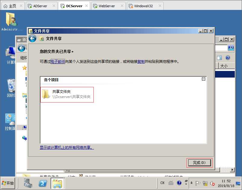The width and height of the screenshot is (242, 190).
Task: Open the 开始 start menu
Action: point(8,183)
